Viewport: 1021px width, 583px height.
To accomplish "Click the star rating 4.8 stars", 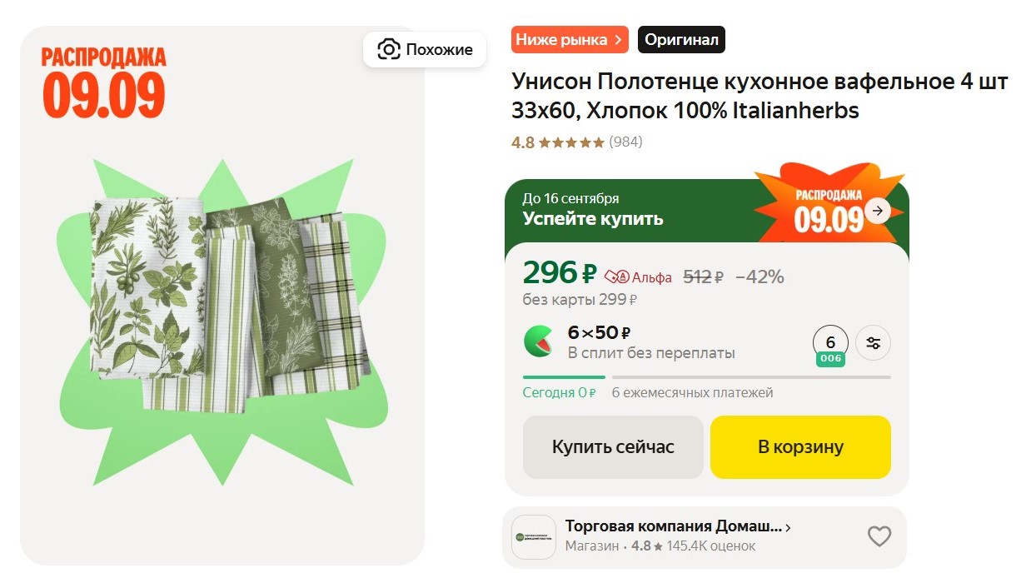I will click(570, 142).
